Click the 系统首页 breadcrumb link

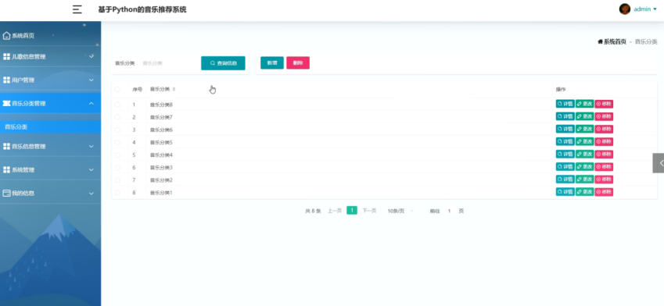click(612, 41)
